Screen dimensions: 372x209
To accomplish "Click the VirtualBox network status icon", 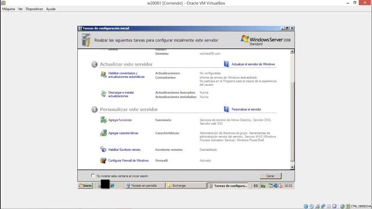I will (x=323, y=207).
